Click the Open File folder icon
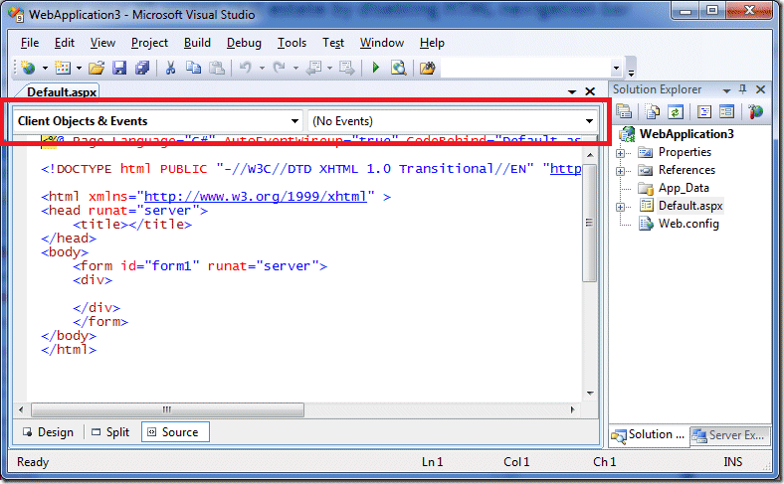784x484 pixels. [97, 68]
